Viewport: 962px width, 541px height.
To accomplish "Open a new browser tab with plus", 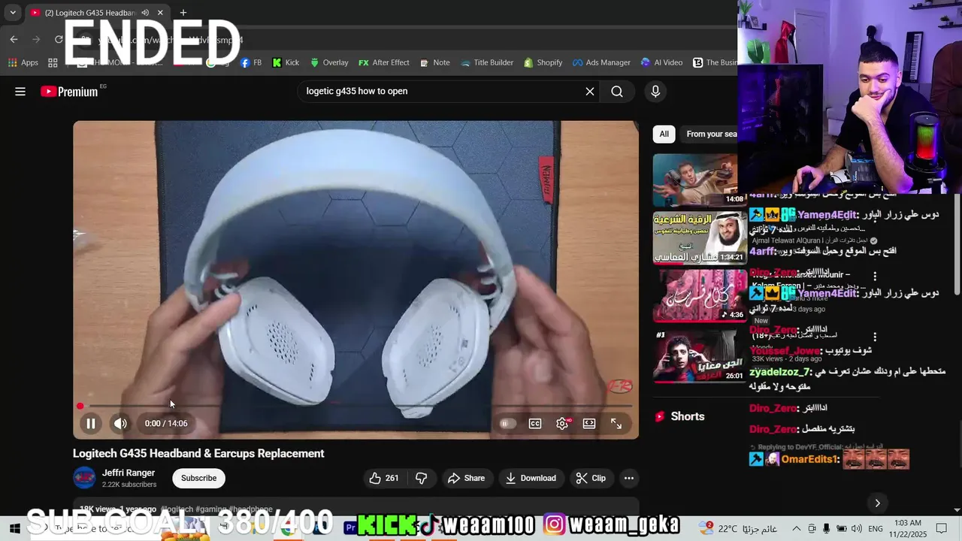I will coord(183,13).
